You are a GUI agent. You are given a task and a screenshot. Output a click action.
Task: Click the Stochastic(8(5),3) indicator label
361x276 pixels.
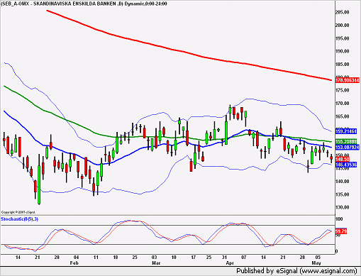point(20,219)
